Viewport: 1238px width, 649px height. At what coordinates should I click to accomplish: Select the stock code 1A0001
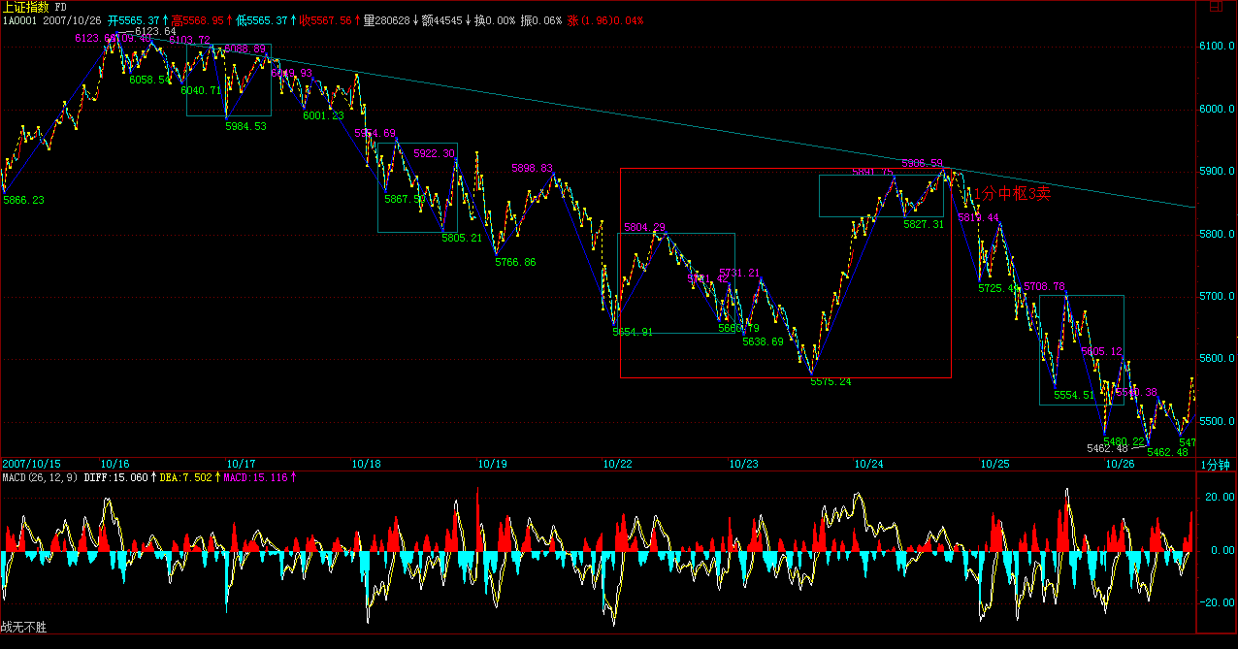point(19,20)
